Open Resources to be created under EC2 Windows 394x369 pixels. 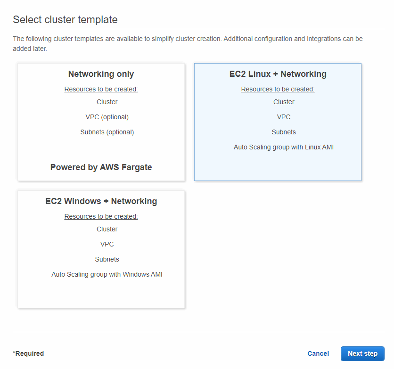pyautogui.click(x=101, y=216)
